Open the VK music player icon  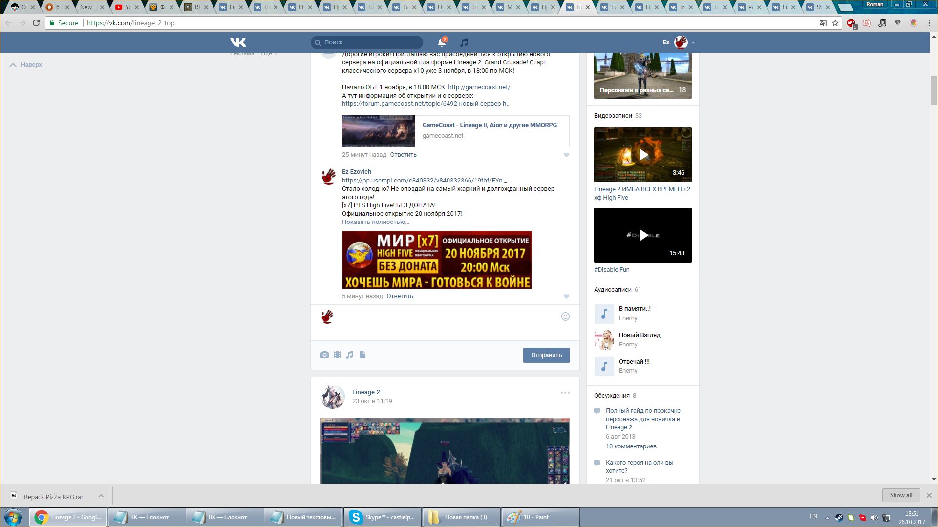point(464,42)
